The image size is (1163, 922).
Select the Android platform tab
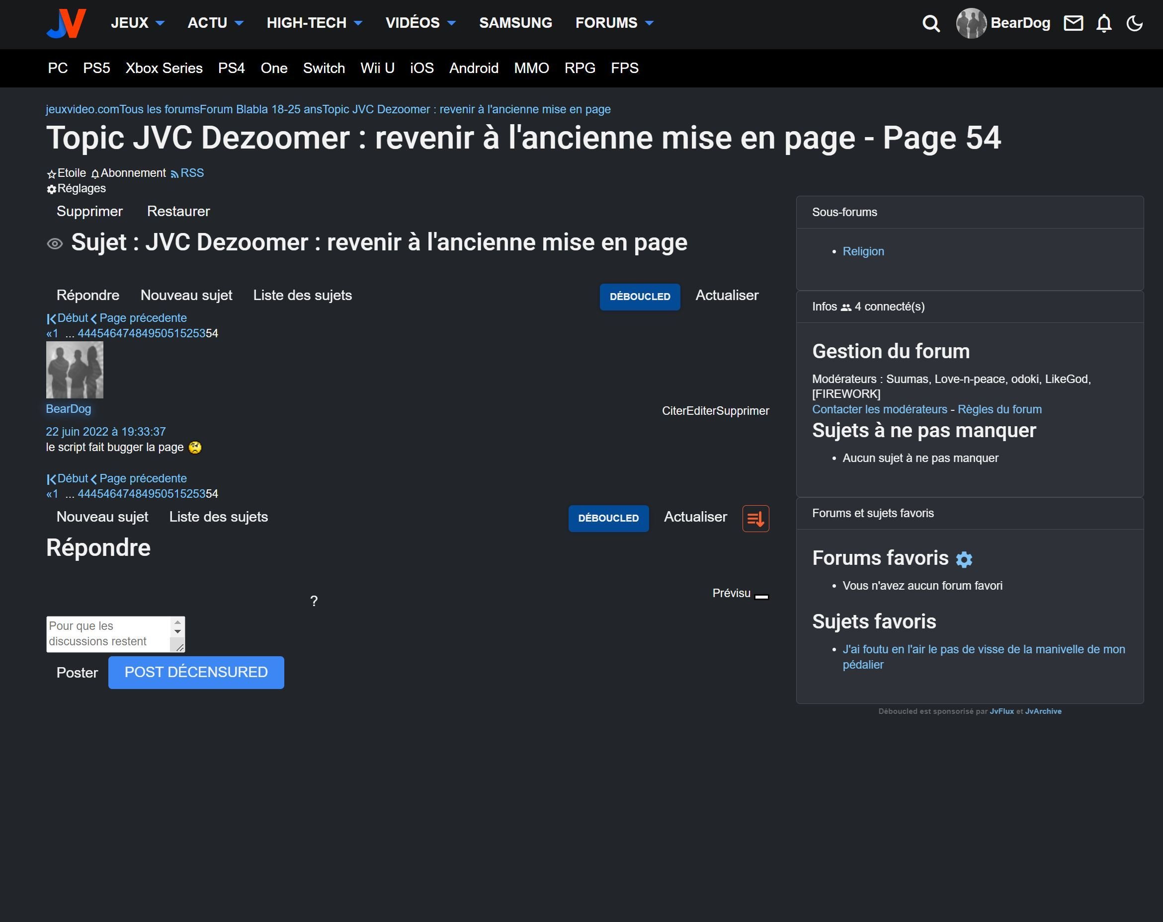474,69
